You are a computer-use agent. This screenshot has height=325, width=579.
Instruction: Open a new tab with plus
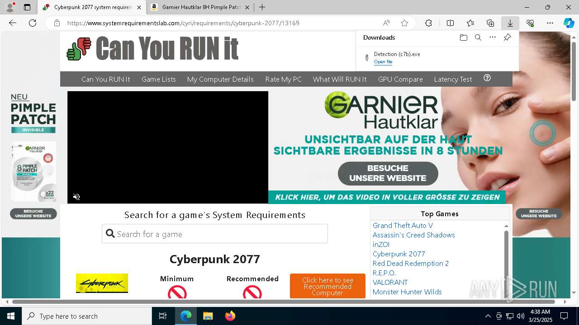coord(262,7)
